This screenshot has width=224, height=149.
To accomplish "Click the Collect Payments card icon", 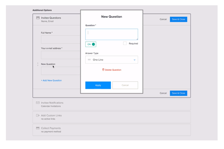I will (x=38, y=128).
